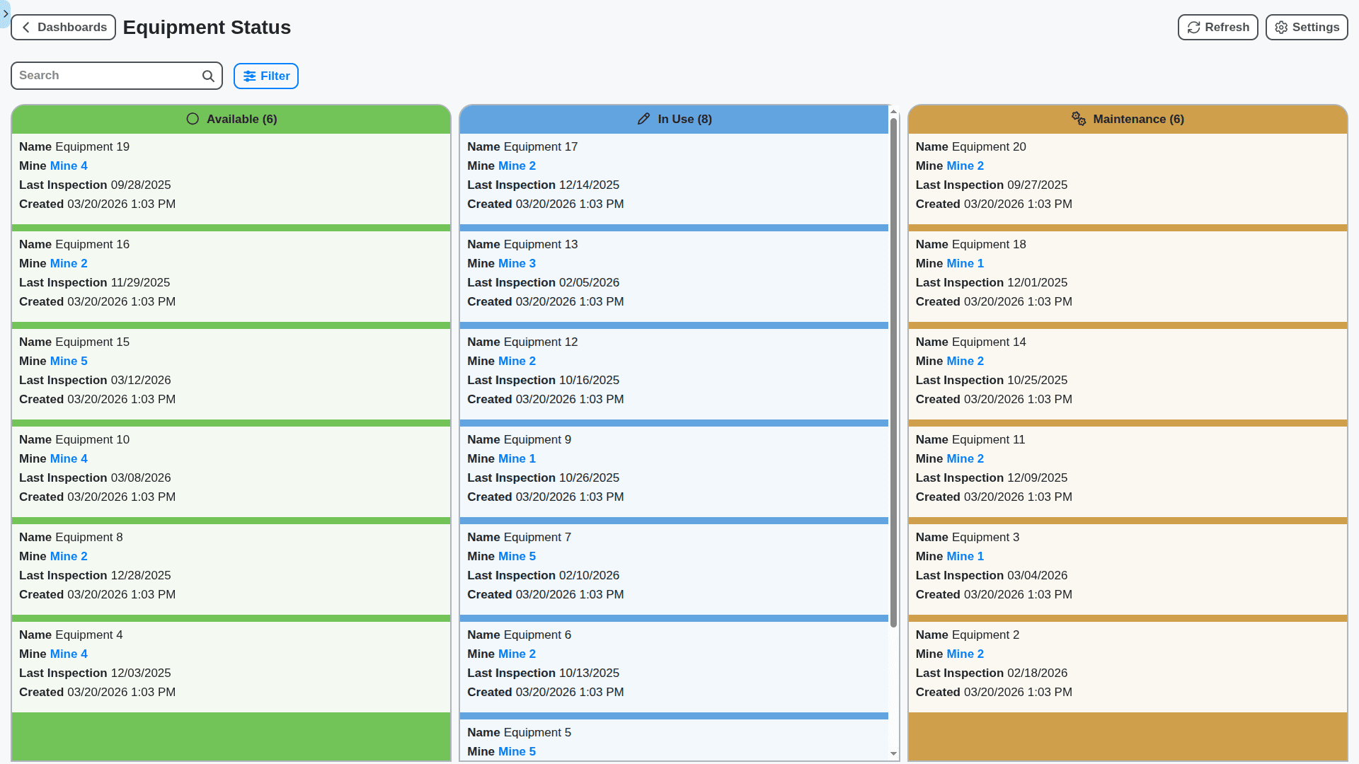Click the circle icon on the Available column header
Viewport: 1359px width, 764px height.
(x=192, y=119)
